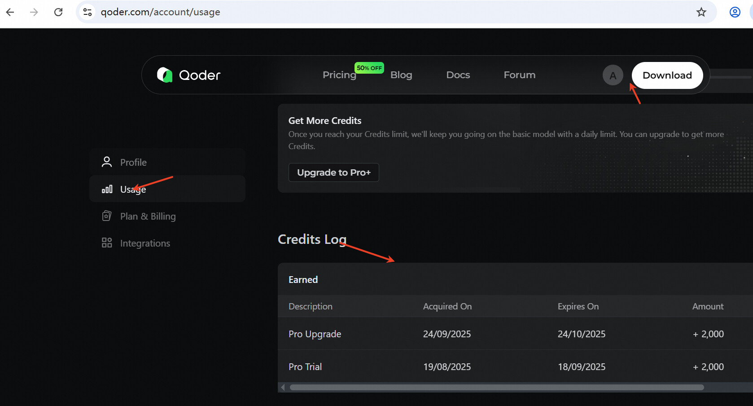Open site information icon in address bar
The image size is (753, 406).
click(88, 12)
